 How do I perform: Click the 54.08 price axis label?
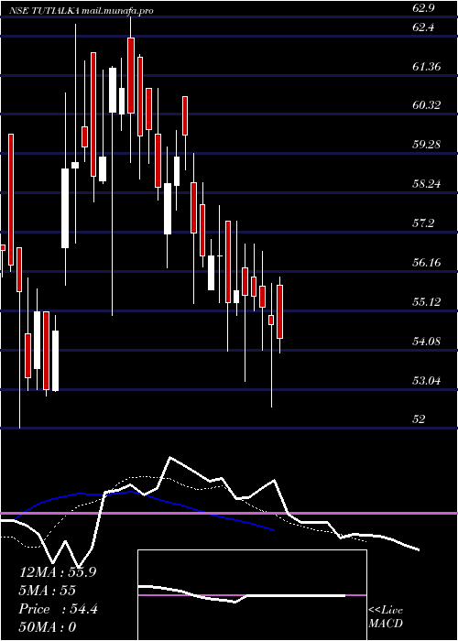coord(427,342)
